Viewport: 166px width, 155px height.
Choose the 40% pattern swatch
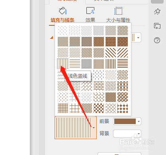pyautogui.click(x=123, y=31)
